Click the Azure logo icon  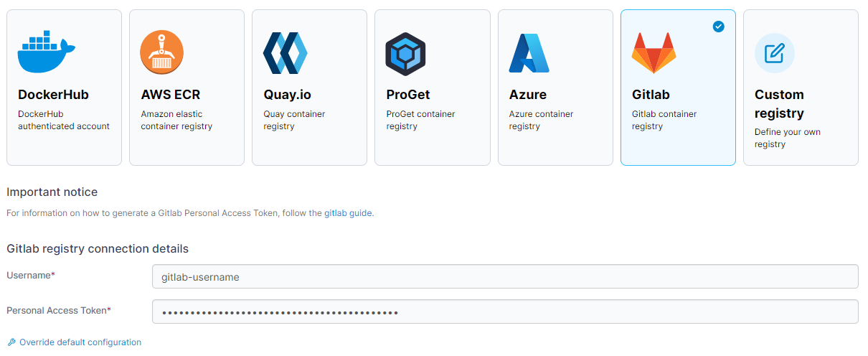pos(529,53)
